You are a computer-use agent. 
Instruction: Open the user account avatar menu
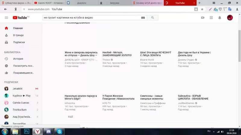[230, 18]
